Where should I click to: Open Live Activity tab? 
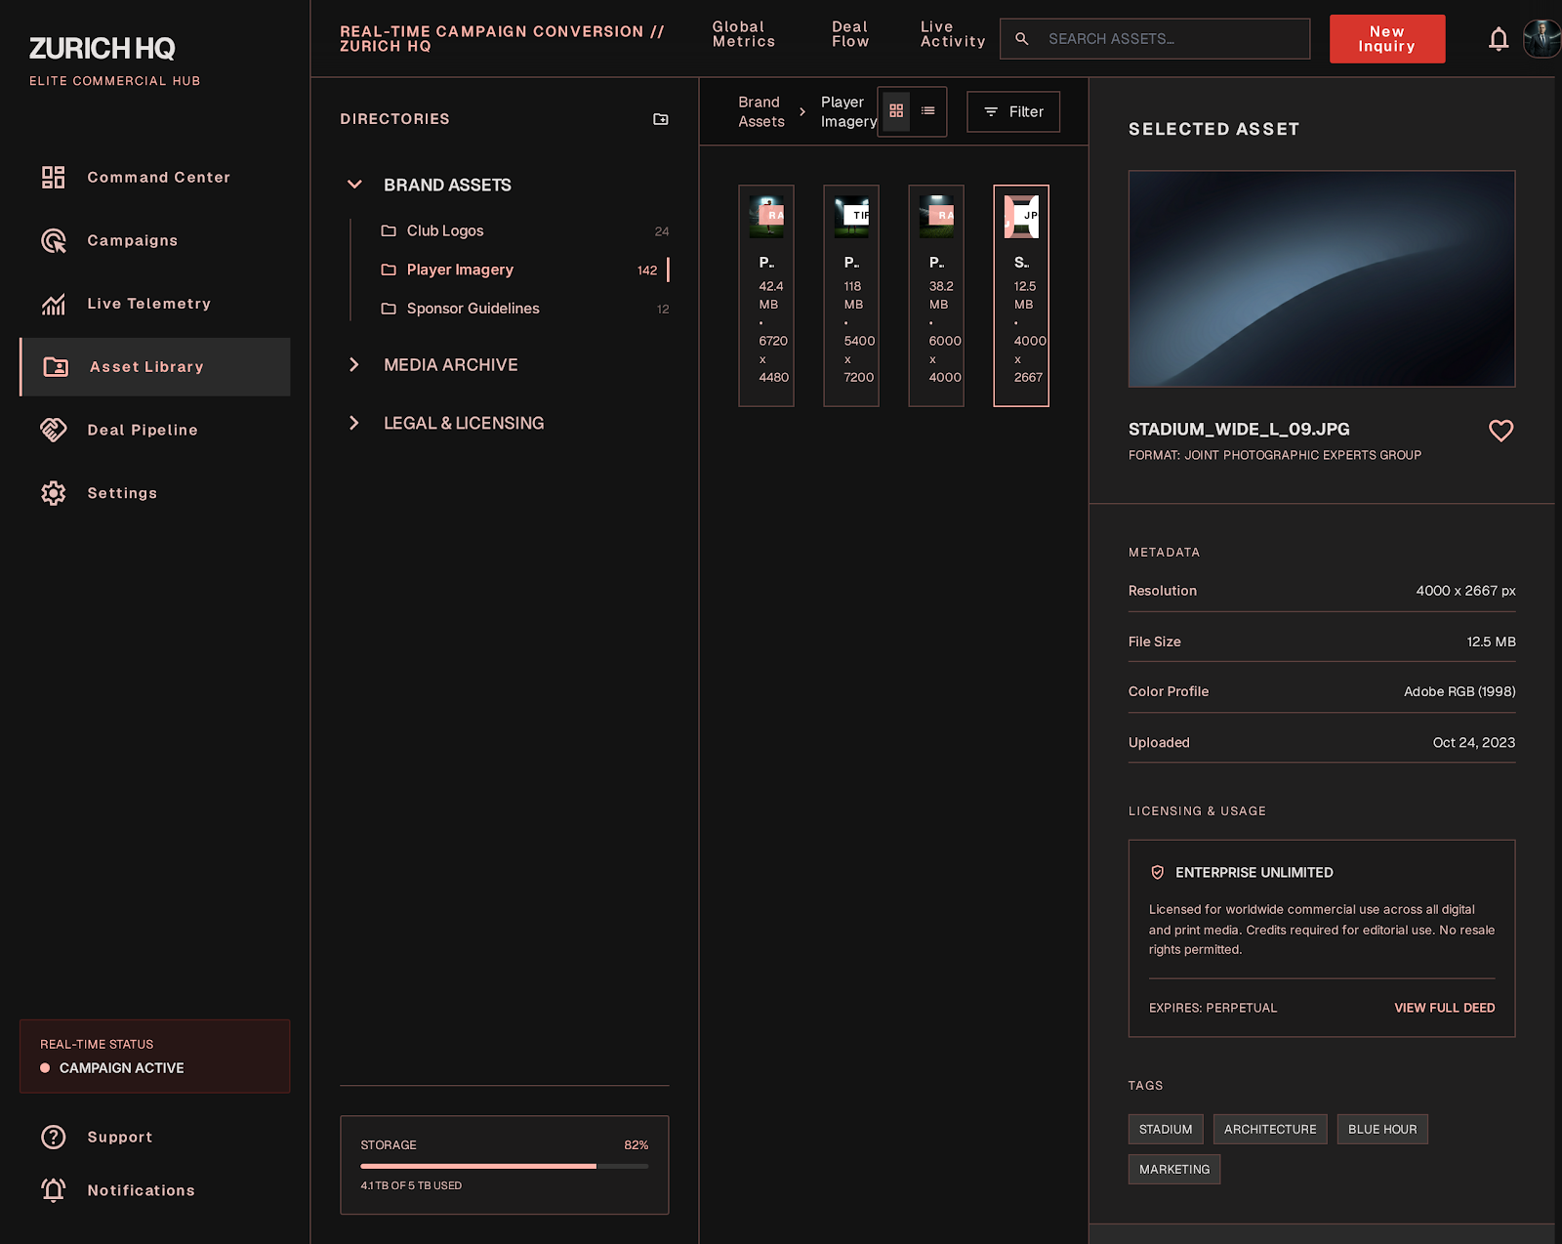952,34
